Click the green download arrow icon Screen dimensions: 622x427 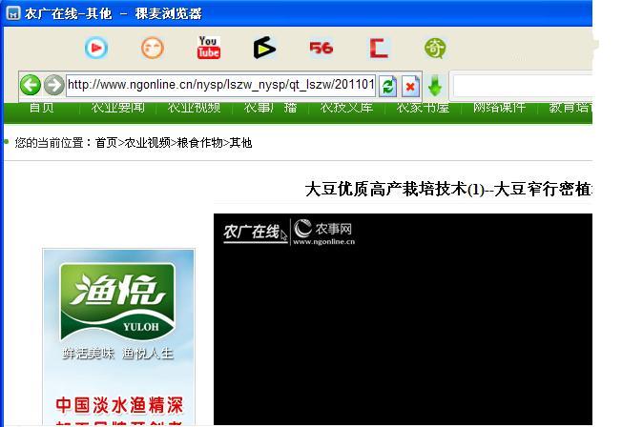coord(435,86)
